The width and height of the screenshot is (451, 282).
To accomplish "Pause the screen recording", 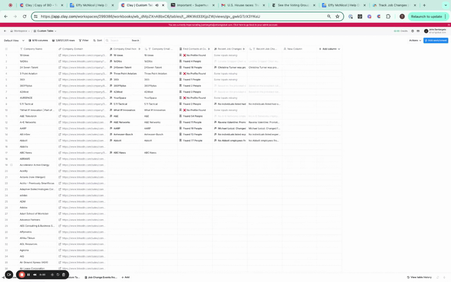I will pos(29,275).
